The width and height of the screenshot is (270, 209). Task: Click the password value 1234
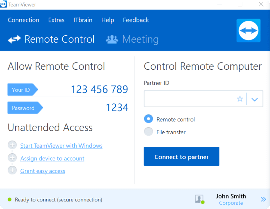tap(117, 107)
